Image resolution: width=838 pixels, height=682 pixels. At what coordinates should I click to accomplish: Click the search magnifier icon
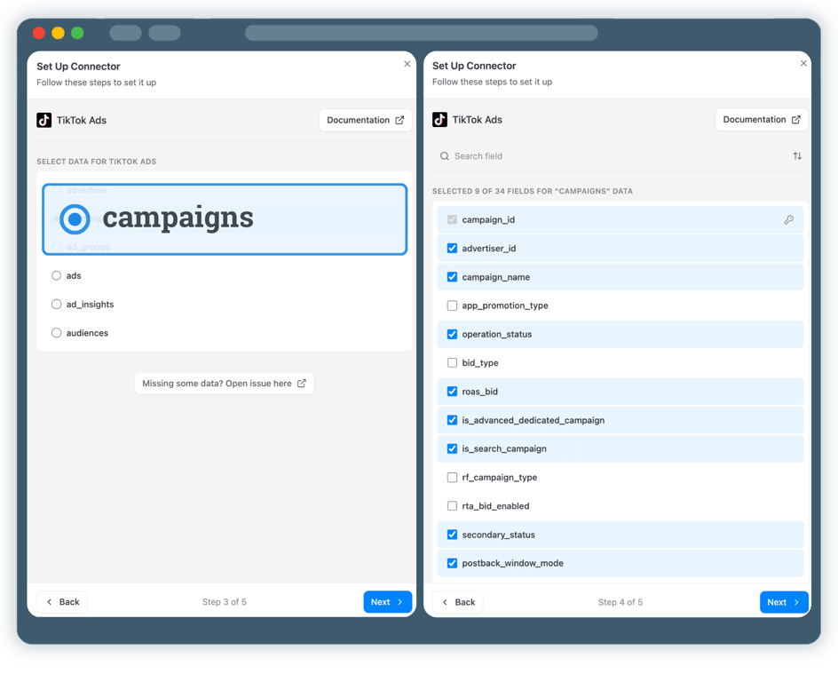point(444,156)
